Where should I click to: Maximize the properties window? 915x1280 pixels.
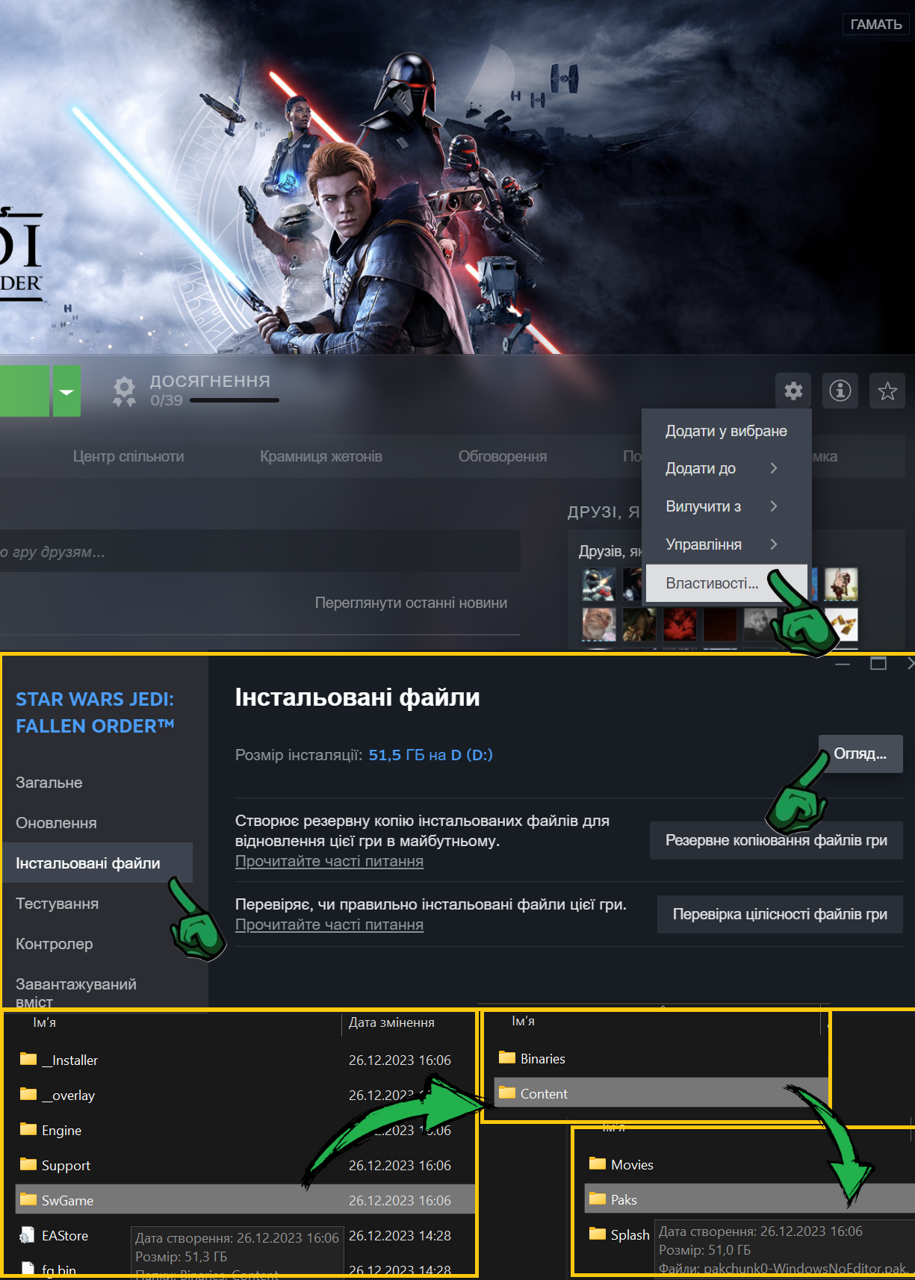pyautogui.click(x=878, y=663)
